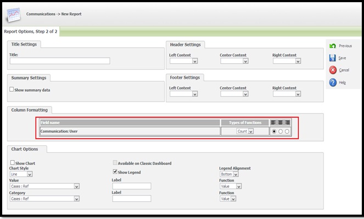Uncheck the Show Legend checkbox

(115, 172)
